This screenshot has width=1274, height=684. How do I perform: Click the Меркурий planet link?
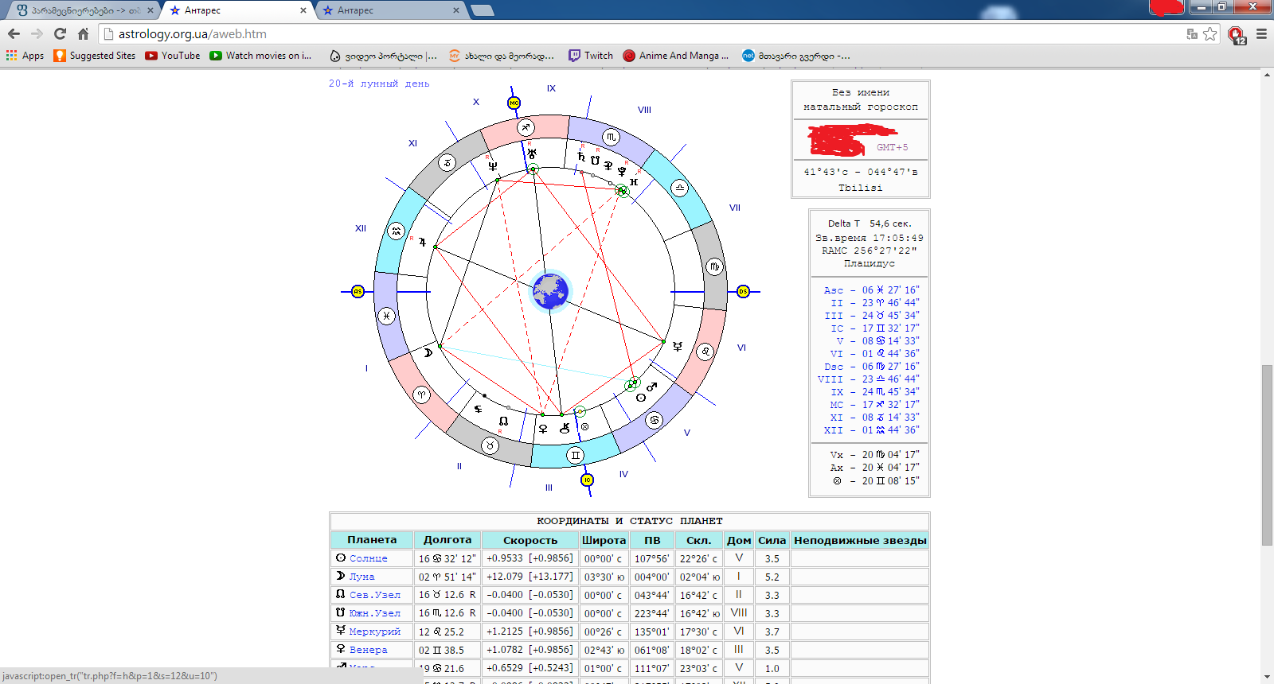click(x=374, y=632)
